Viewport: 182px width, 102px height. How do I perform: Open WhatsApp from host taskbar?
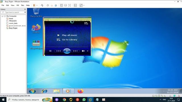(84, 99)
